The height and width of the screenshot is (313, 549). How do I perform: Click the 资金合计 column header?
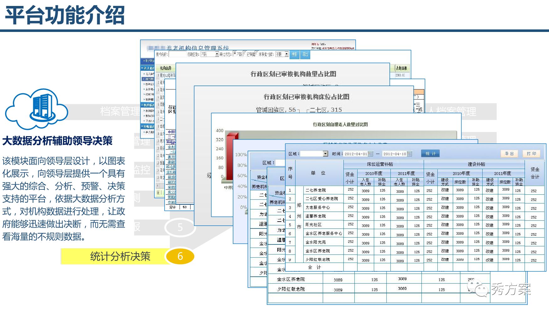535,173
